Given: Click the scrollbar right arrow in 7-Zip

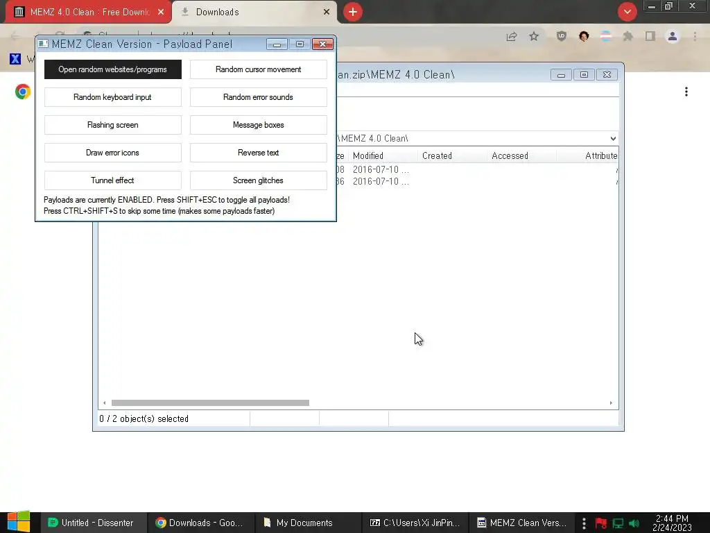Looking at the screenshot, I should coord(611,403).
